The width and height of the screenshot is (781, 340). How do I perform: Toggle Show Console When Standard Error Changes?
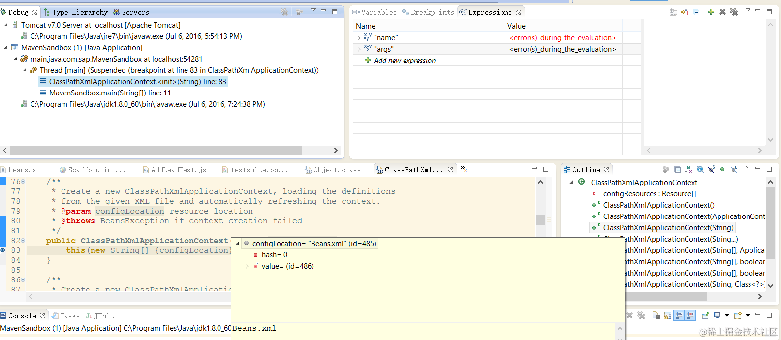point(690,315)
